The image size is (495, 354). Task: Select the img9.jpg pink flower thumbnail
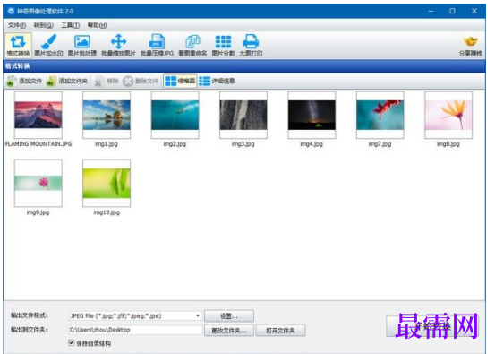[38, 183]
